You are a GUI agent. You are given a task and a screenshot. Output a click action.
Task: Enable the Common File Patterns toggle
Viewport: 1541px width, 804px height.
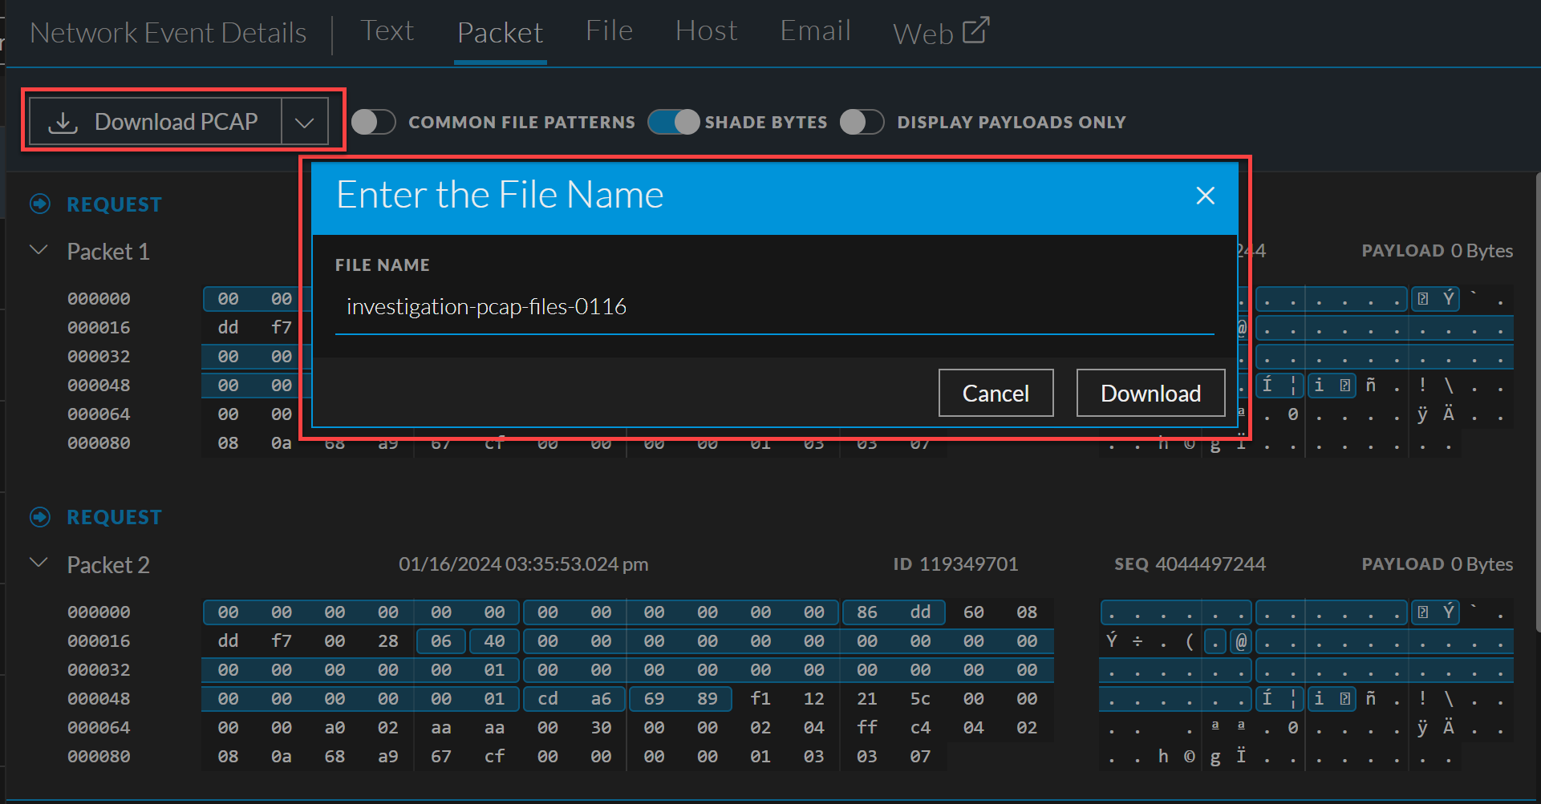pos(373,122)
